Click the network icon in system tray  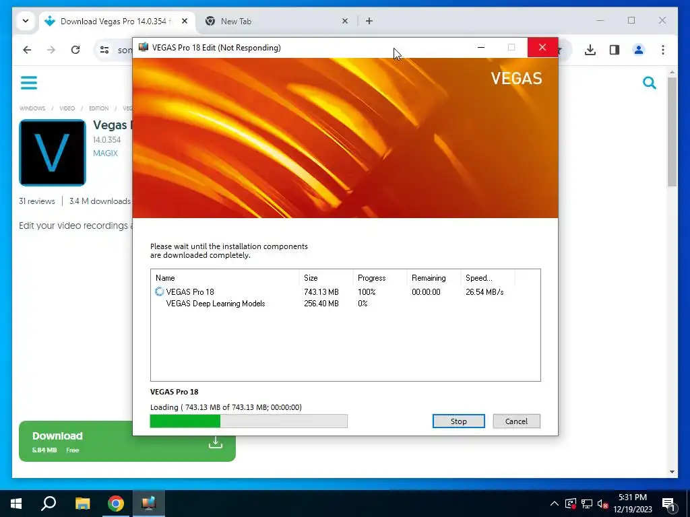pos(587,504)
